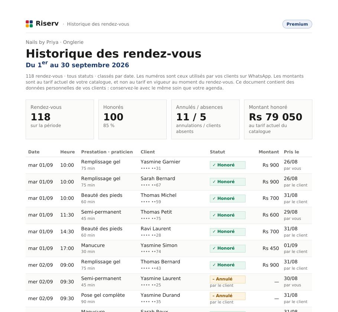Click the 30/08 booking date
338x312 pixels.
point(290,279)
